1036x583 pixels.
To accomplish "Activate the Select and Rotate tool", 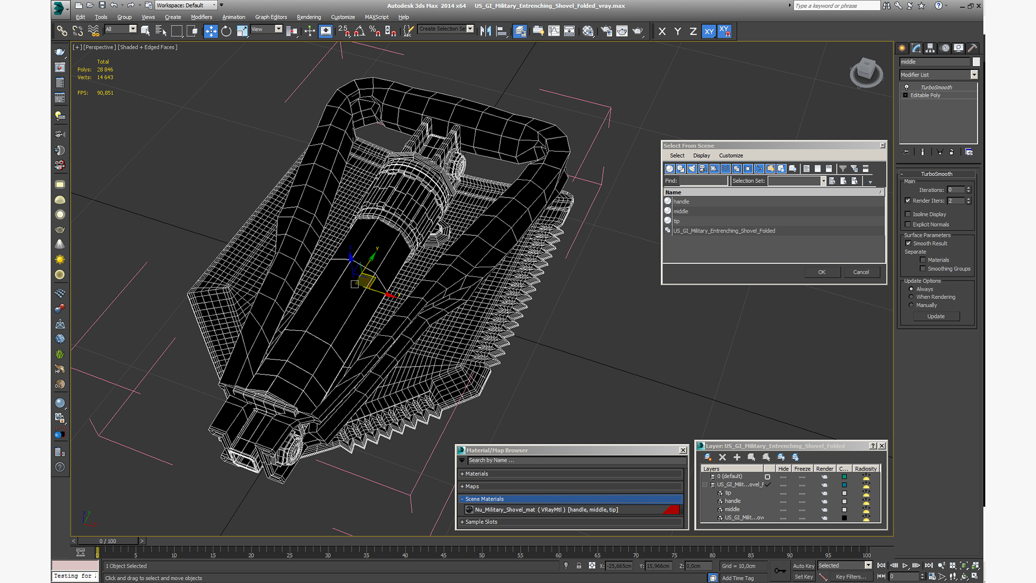I will [226, 31].
